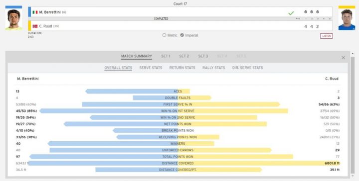Click the green match winner checkmark

[291, 13]
